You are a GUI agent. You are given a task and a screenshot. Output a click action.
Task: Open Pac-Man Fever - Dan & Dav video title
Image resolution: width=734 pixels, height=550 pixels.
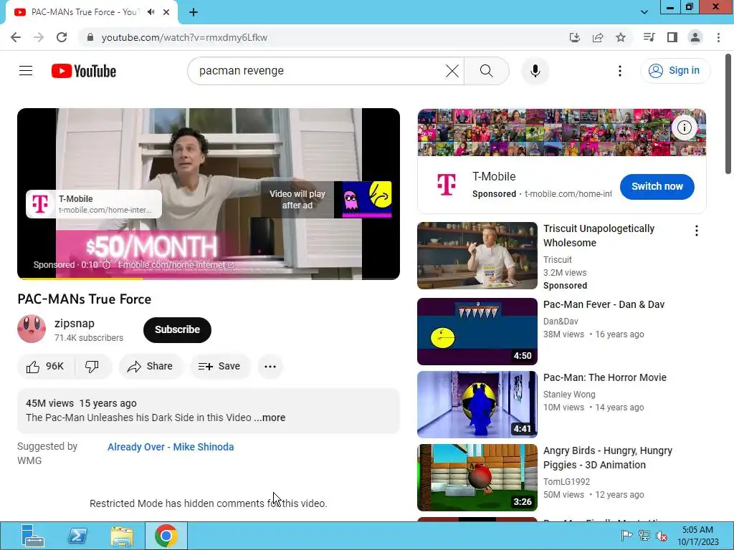(x=604, y=304)
